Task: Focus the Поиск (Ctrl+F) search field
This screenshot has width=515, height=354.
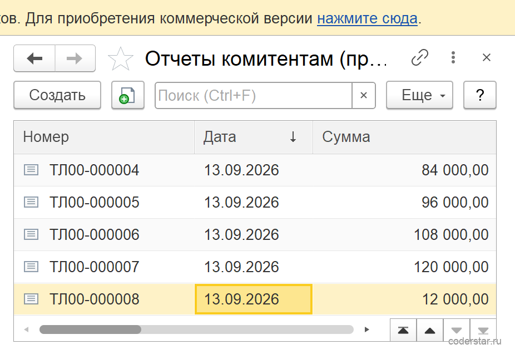Action: [x=253, y=95]
